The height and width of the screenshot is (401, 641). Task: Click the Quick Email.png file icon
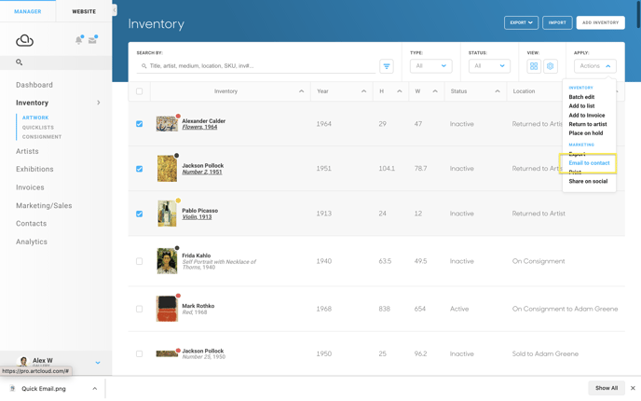(13, 388)
